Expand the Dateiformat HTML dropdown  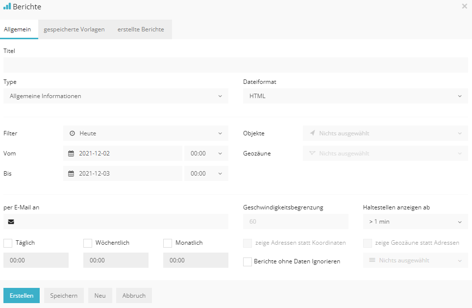point(355,96)
